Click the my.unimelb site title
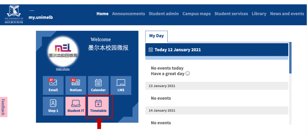Screen dimensions: 307x138 tap(41, 17)
